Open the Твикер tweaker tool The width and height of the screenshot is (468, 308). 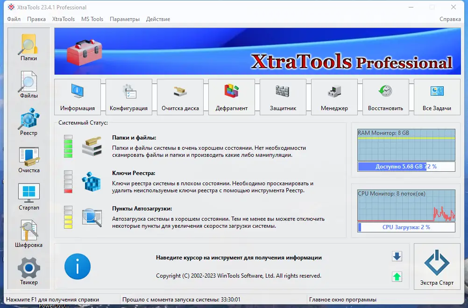pyautogui.click(x=28, y=271)
